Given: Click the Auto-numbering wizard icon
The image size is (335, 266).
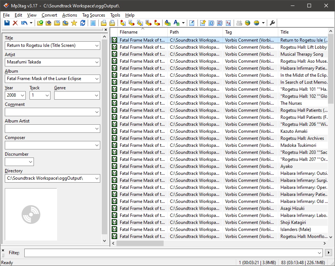Looking at the screenshot, I should point(228,23).
